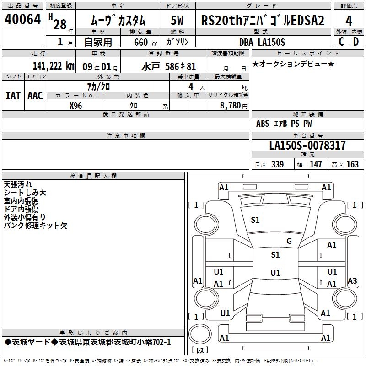Click the [レス] label below the diagram
Screen dimensions: 366x366
tap(199, 350)
